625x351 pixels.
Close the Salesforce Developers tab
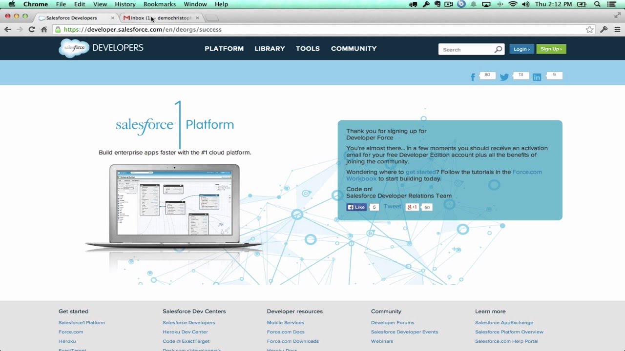[x=113, y=18]
